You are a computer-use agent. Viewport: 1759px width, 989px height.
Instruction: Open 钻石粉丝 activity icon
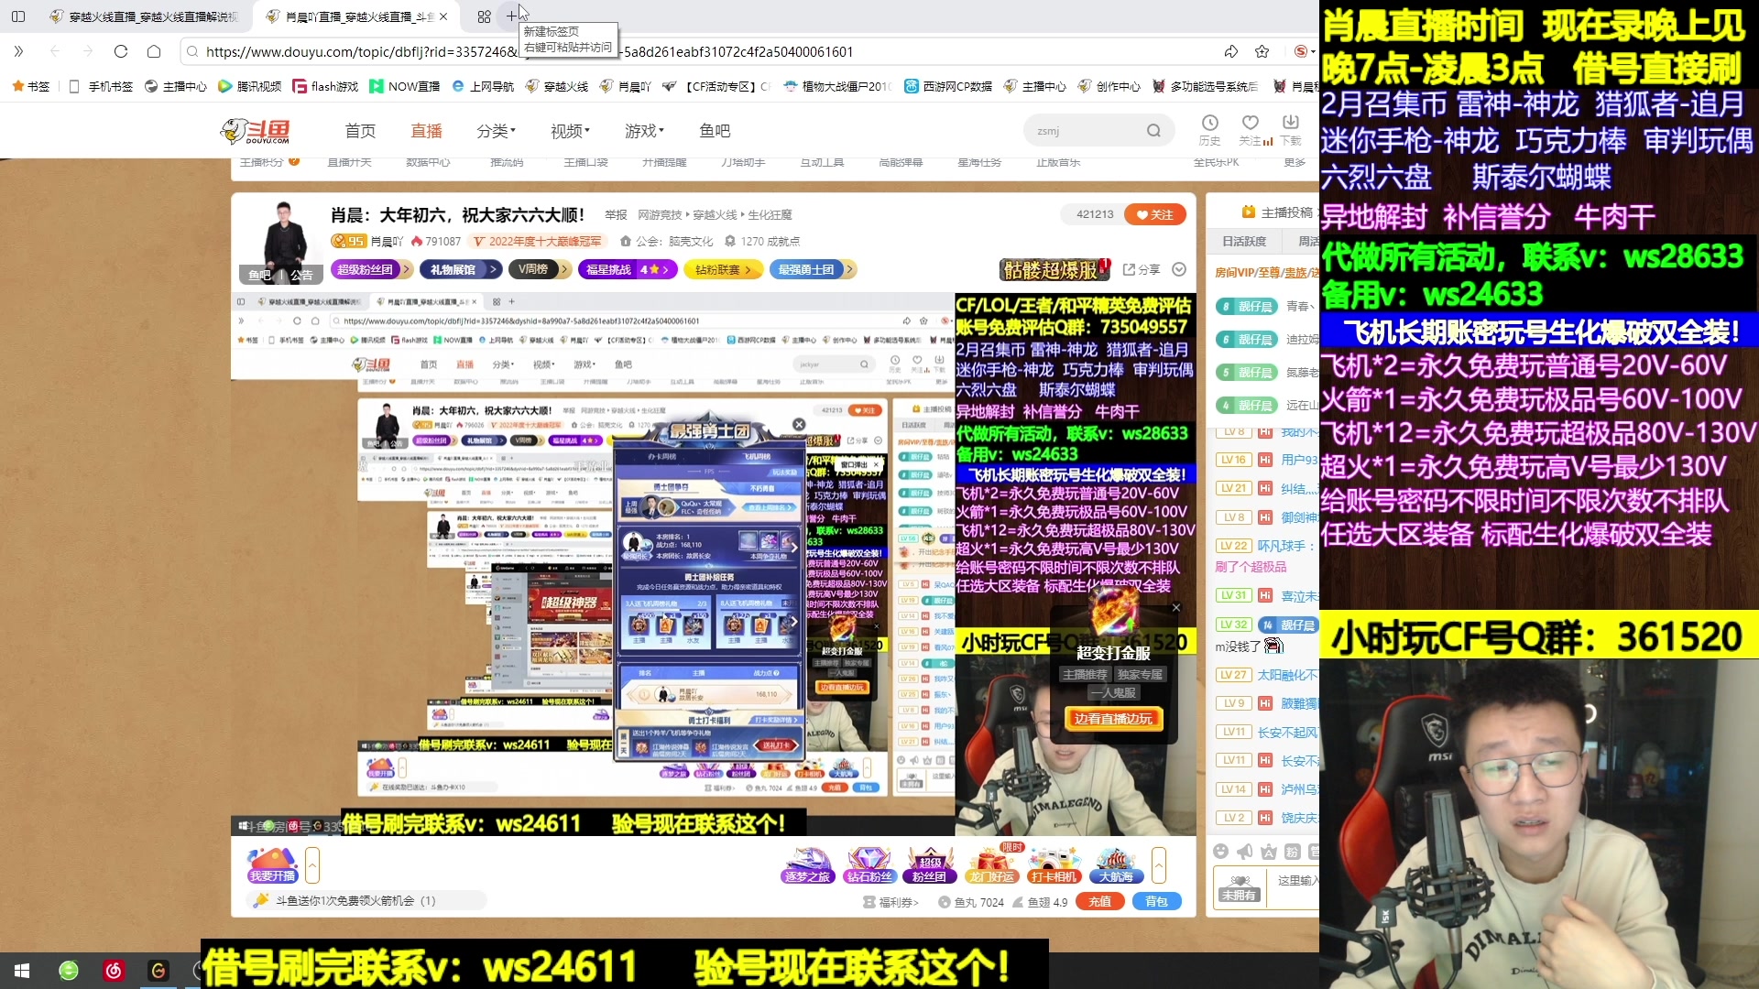coord(869,864)
